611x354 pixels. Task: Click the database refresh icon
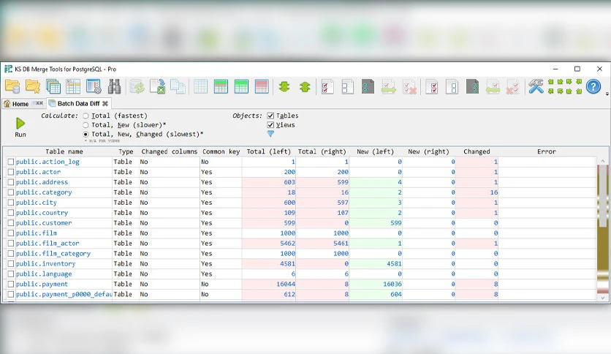point(137,86)
